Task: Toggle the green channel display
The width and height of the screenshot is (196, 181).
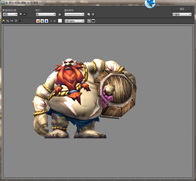Action: [x=42, y=21]
